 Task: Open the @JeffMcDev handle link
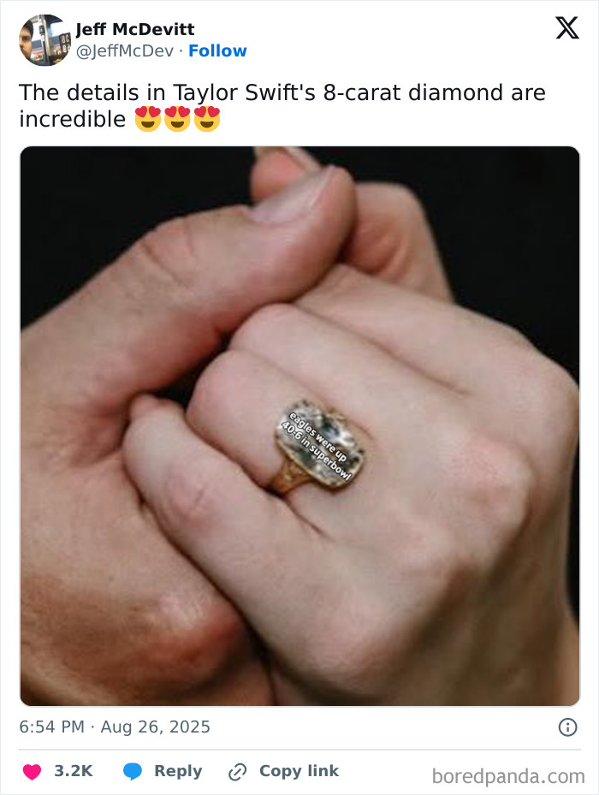(x=125, y=50)
